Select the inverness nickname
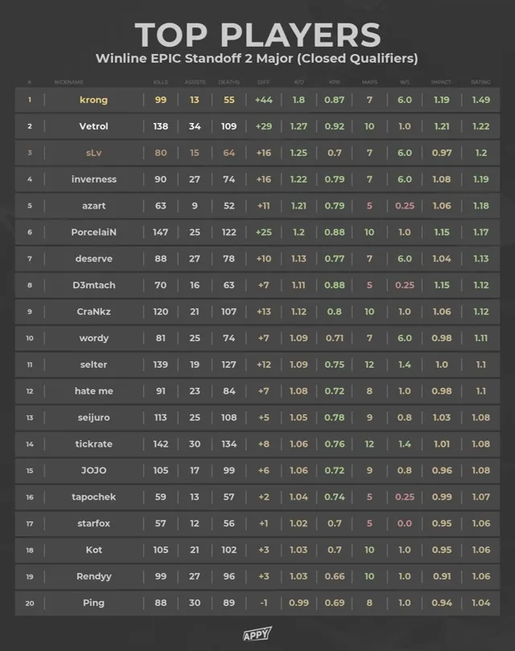Image resolution: width=515 pixels, height=651 pixels. click(93, 179)
